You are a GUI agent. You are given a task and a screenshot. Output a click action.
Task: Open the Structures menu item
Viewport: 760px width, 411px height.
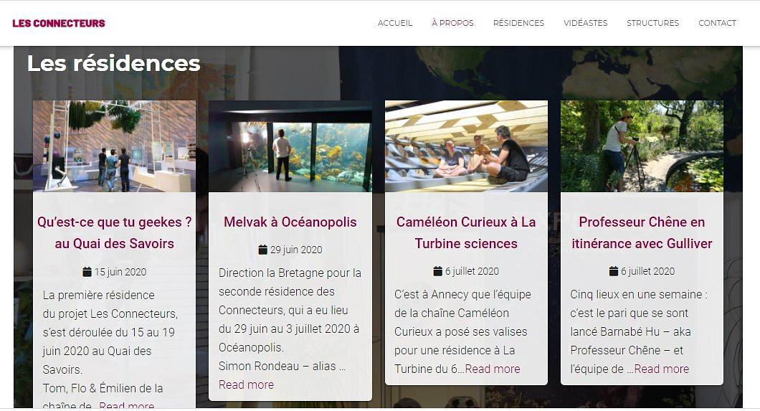click(653, 23)
